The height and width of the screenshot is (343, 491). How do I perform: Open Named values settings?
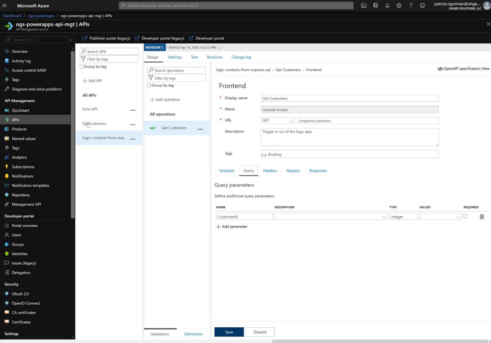24,138
